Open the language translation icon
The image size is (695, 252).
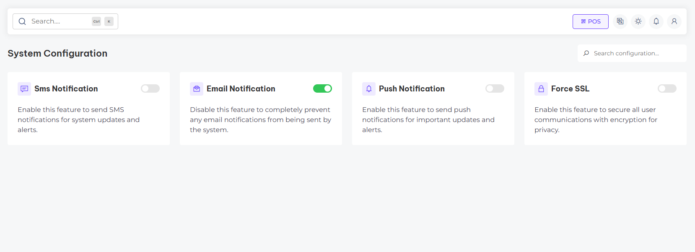click(x=620, y=21)
